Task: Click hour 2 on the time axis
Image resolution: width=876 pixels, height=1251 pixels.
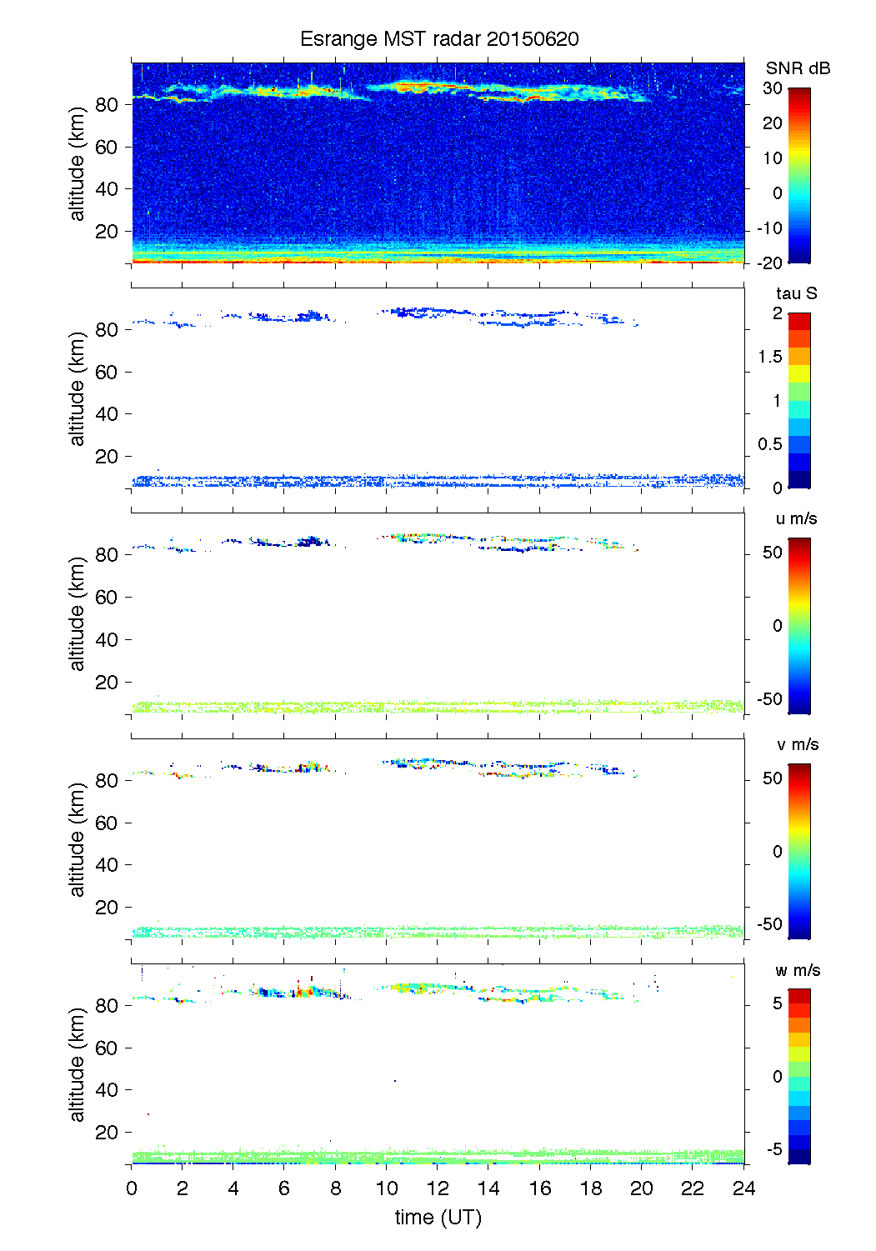Action: 183,1188
